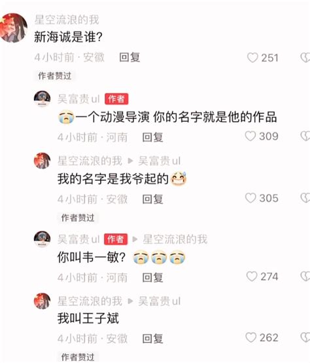Like the 你叫韦一敏 reply
The height and width of the screenshot is (363, 310).
(x=252, y=277)
